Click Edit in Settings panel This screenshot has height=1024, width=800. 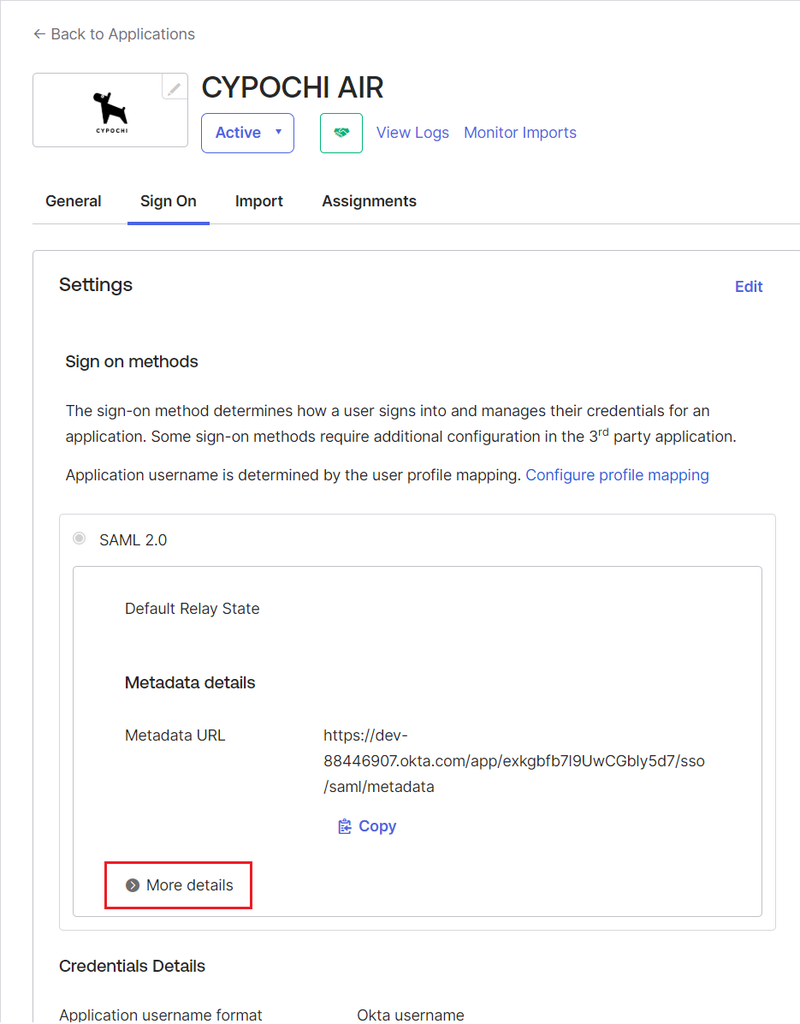[x=749, y=287]
